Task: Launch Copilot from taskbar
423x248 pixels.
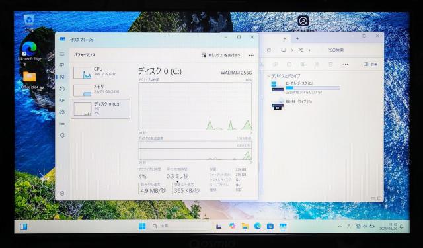Action: point(232,226)
